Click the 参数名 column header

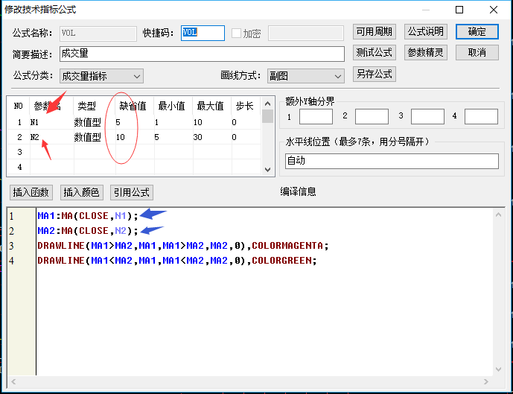pos(52,106)
